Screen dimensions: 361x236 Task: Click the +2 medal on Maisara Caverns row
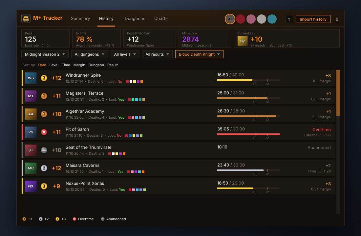(x=44, y=168)
